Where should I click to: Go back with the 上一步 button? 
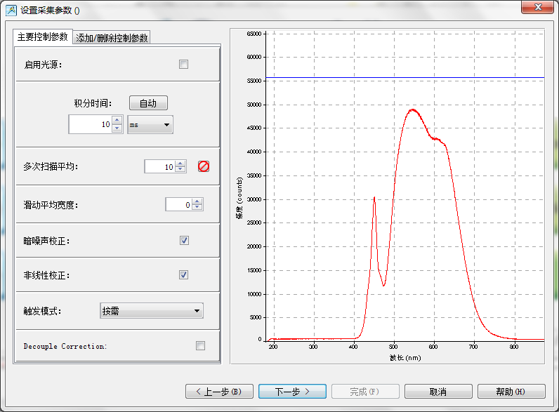[x=218, y=391]
